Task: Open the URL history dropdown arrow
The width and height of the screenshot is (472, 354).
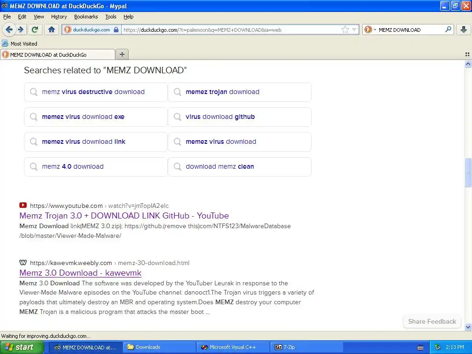Action: point(354,29)
